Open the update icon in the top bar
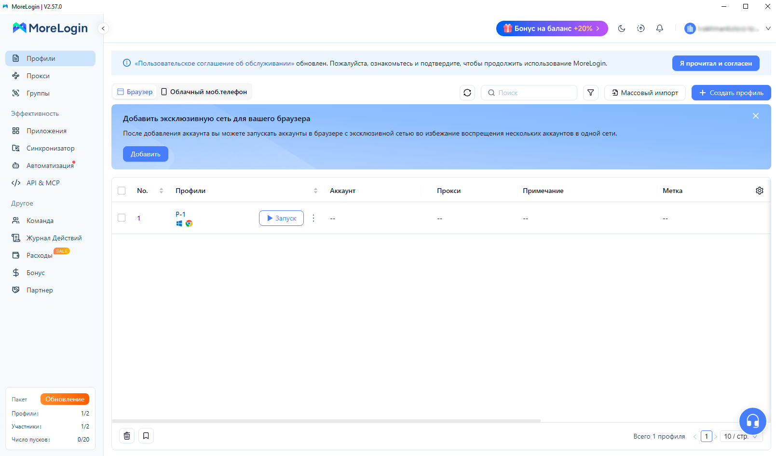This screenshot has height=456, width=776. click(640, 28)
